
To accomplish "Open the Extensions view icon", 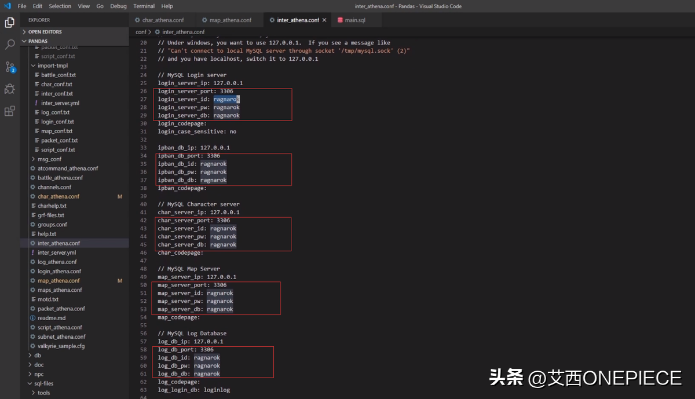I will tap(10, 111).
